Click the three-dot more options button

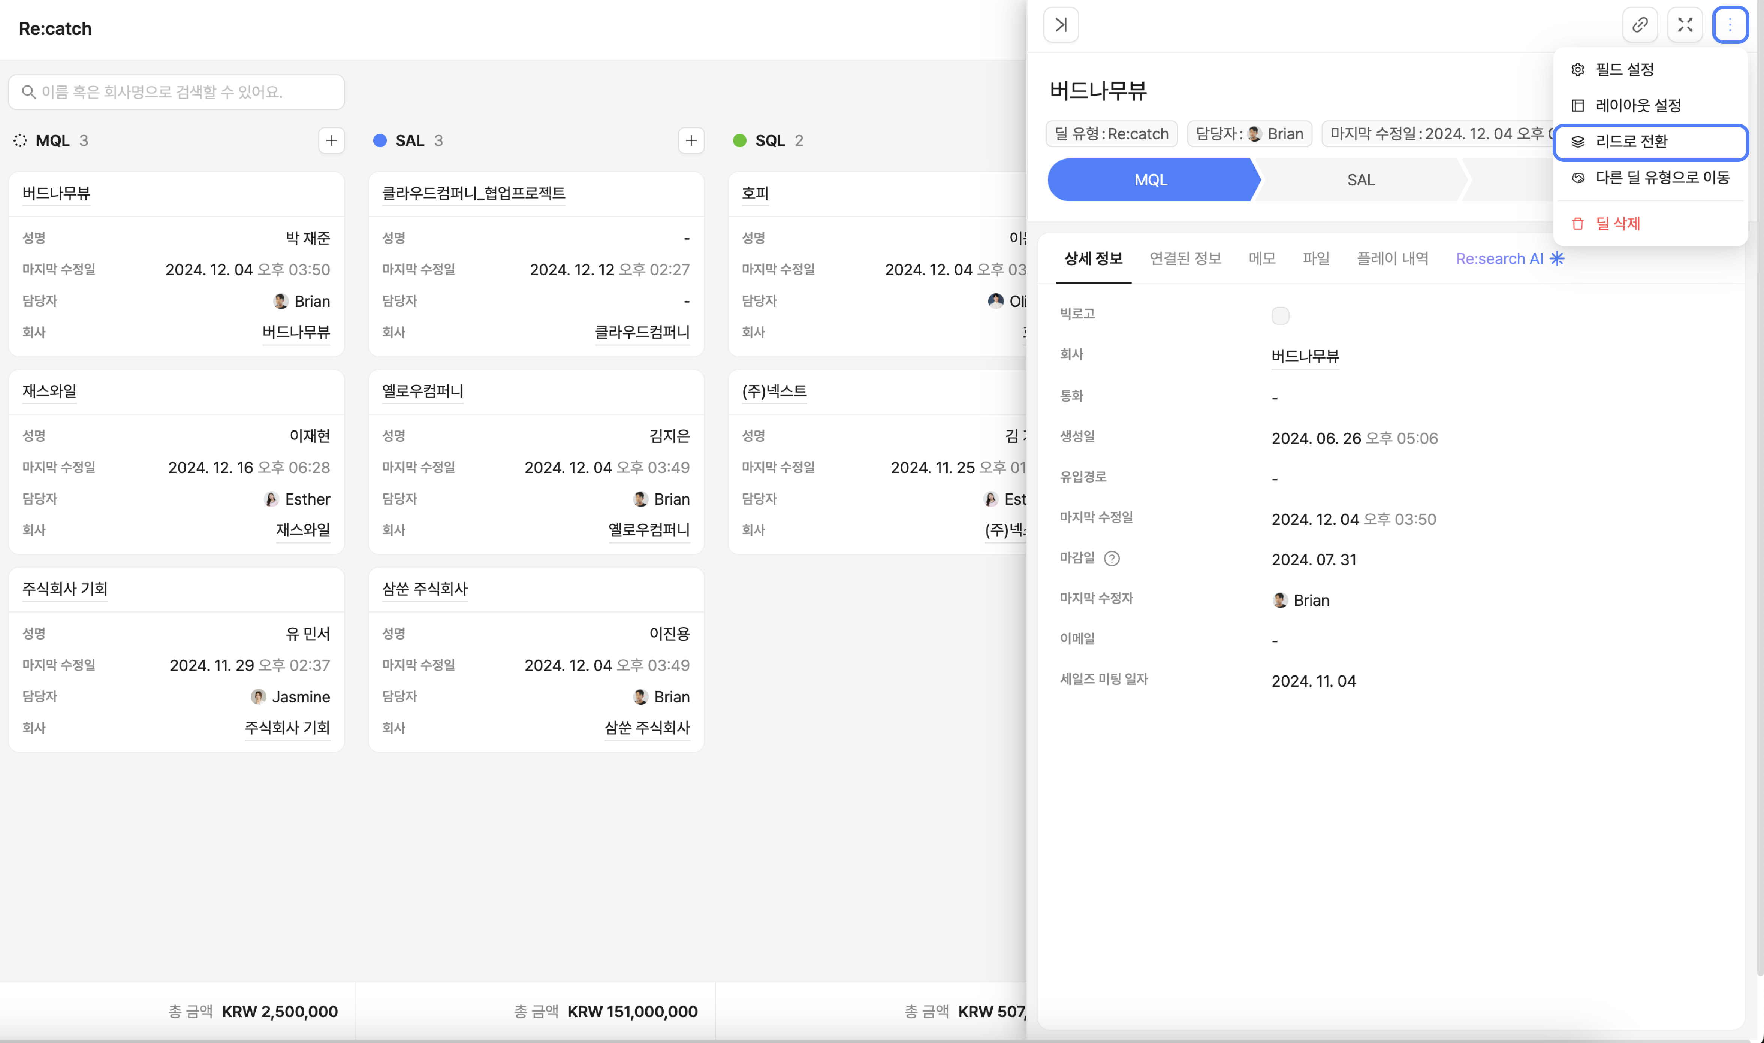pos(1730,25)
